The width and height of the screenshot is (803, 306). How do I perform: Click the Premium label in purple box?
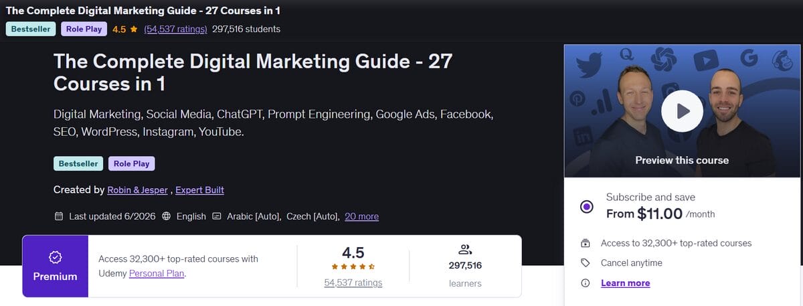click(x=56, y=277)
